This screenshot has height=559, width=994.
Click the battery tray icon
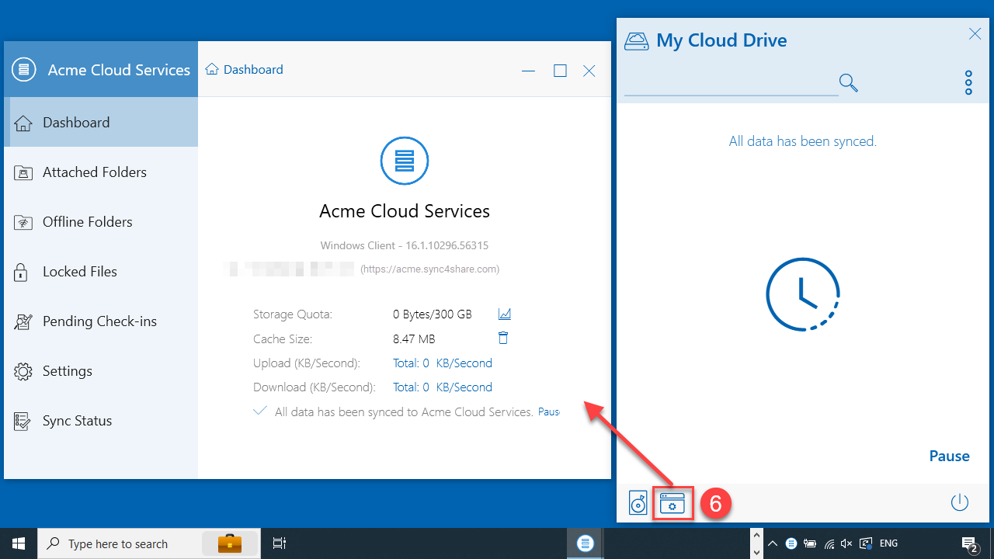click(810, 543)
